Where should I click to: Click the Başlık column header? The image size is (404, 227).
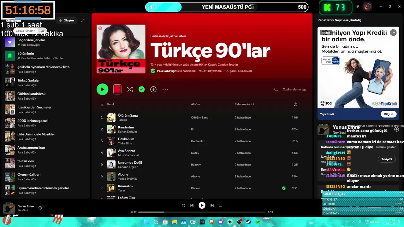111,104
